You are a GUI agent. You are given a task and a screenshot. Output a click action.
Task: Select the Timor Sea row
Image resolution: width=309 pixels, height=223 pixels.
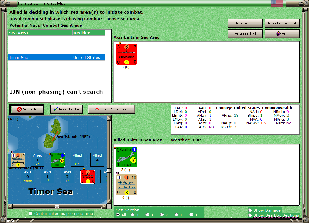[x=56, y=58]
